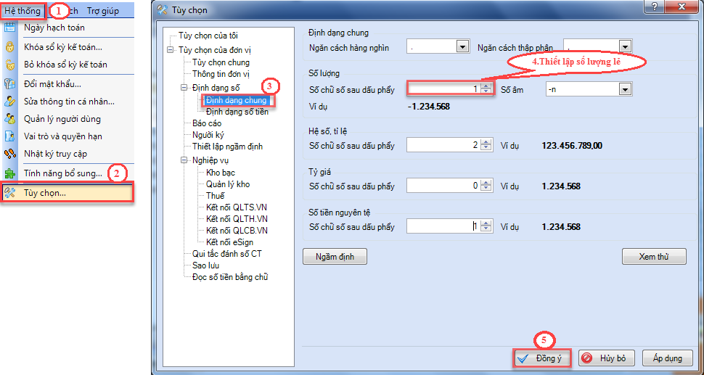Click the Xem thử button
Viewport: 704px width, 375px height.
654,257
